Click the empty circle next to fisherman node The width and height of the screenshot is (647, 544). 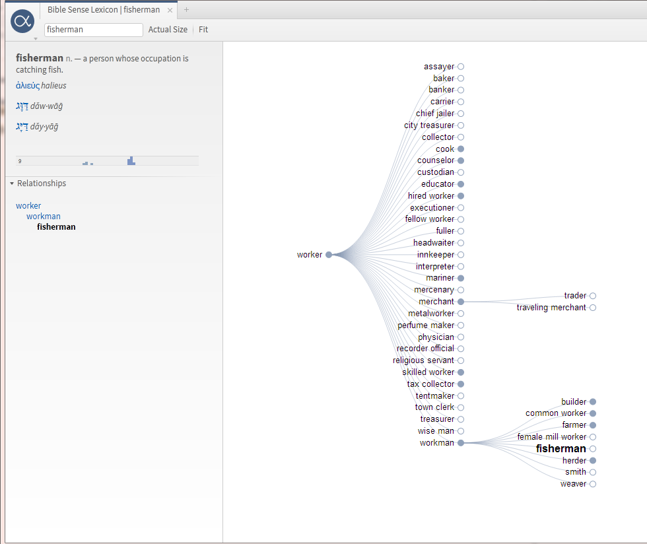[594, 448]
